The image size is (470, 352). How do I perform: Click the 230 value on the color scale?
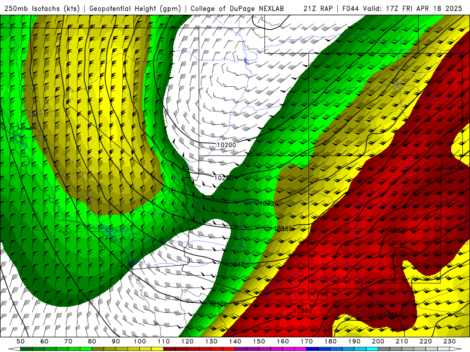click(449, 341)
